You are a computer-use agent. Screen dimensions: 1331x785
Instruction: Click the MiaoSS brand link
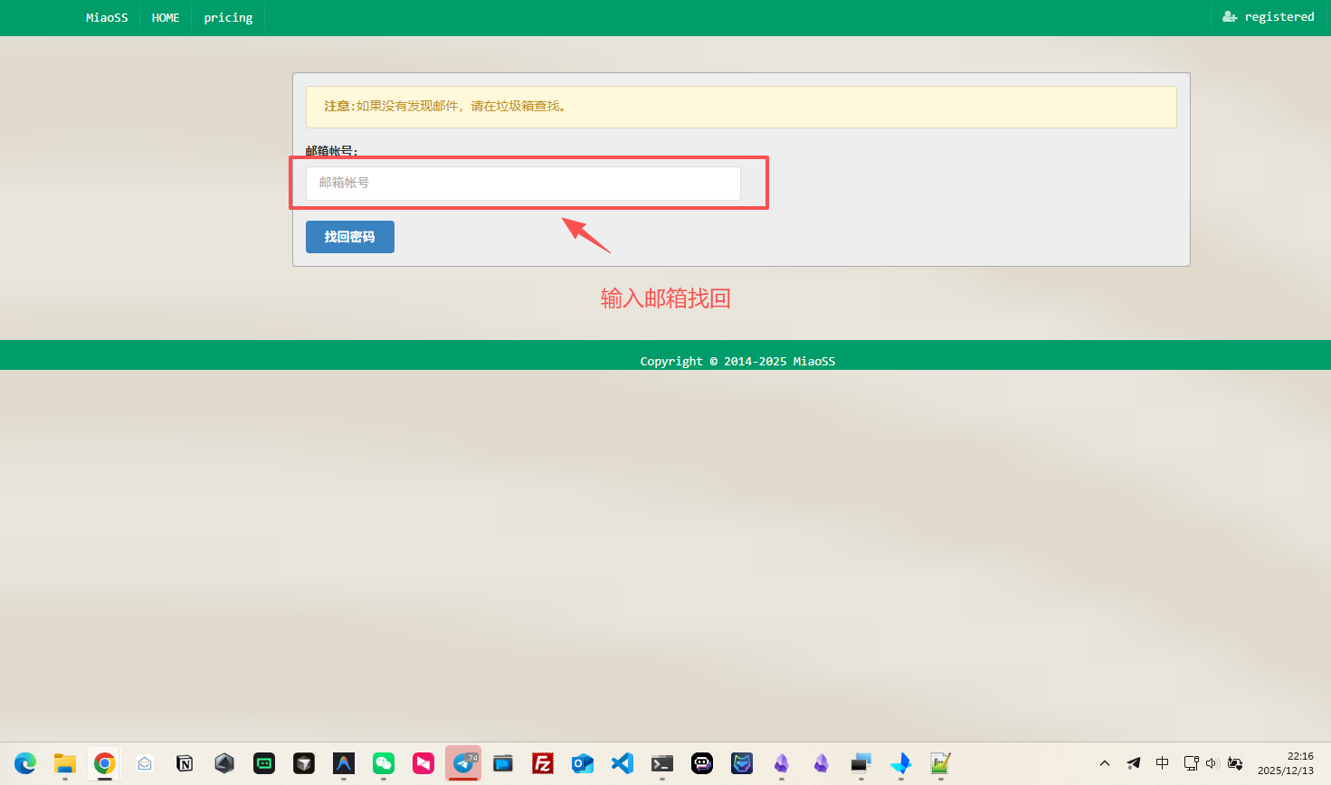point(107,18)
